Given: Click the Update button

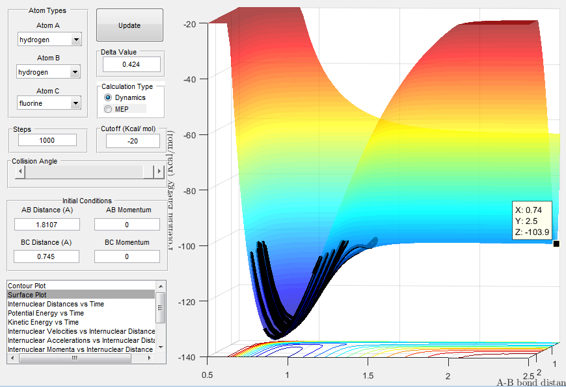Looking at the screenshot, I should [x=129, y=25].
